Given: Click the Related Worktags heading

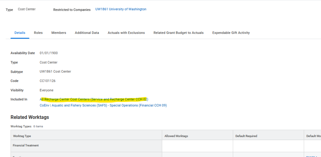Looking at the screenshot, I should tap(30, 117).
